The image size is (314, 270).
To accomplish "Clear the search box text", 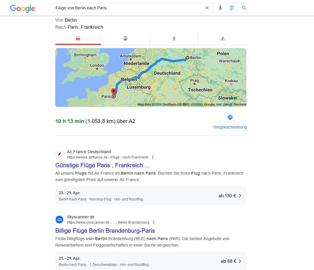I will click(x=207, y=8).
